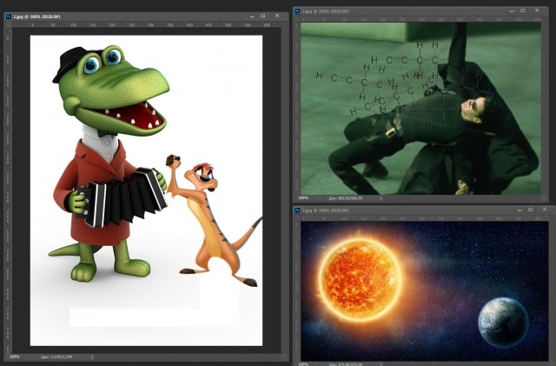Click the crocodile with accordion on 2.jpg canvas
The height and width of the screenshot is (366, 556).
point(110,163)
